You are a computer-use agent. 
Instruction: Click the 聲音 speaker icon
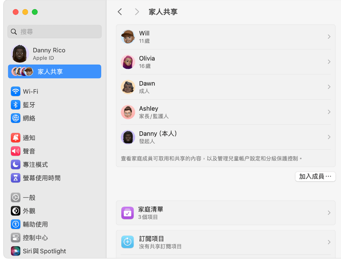point(16,151)
